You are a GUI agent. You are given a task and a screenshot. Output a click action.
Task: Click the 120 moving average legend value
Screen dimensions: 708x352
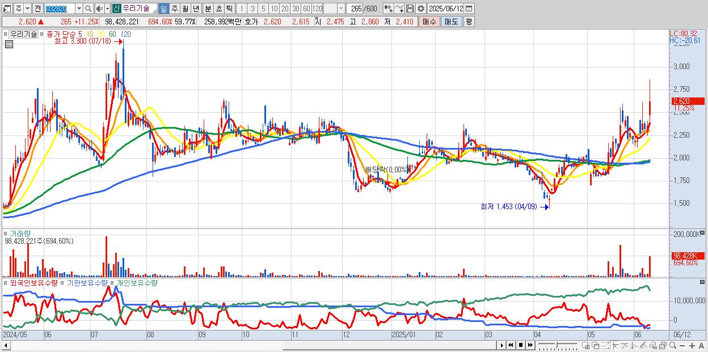tap(125, 34)
